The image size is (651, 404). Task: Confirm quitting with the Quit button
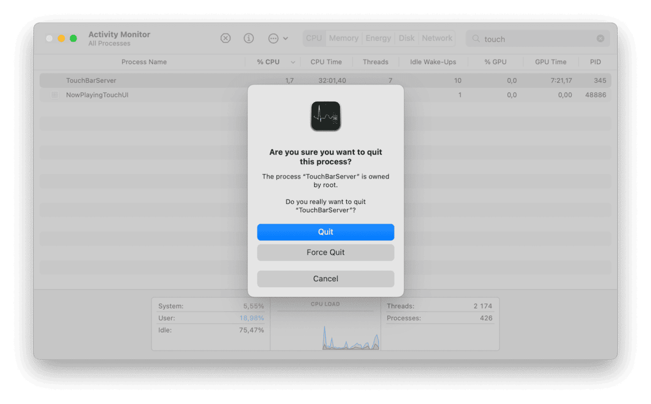[x=325, y=232]
